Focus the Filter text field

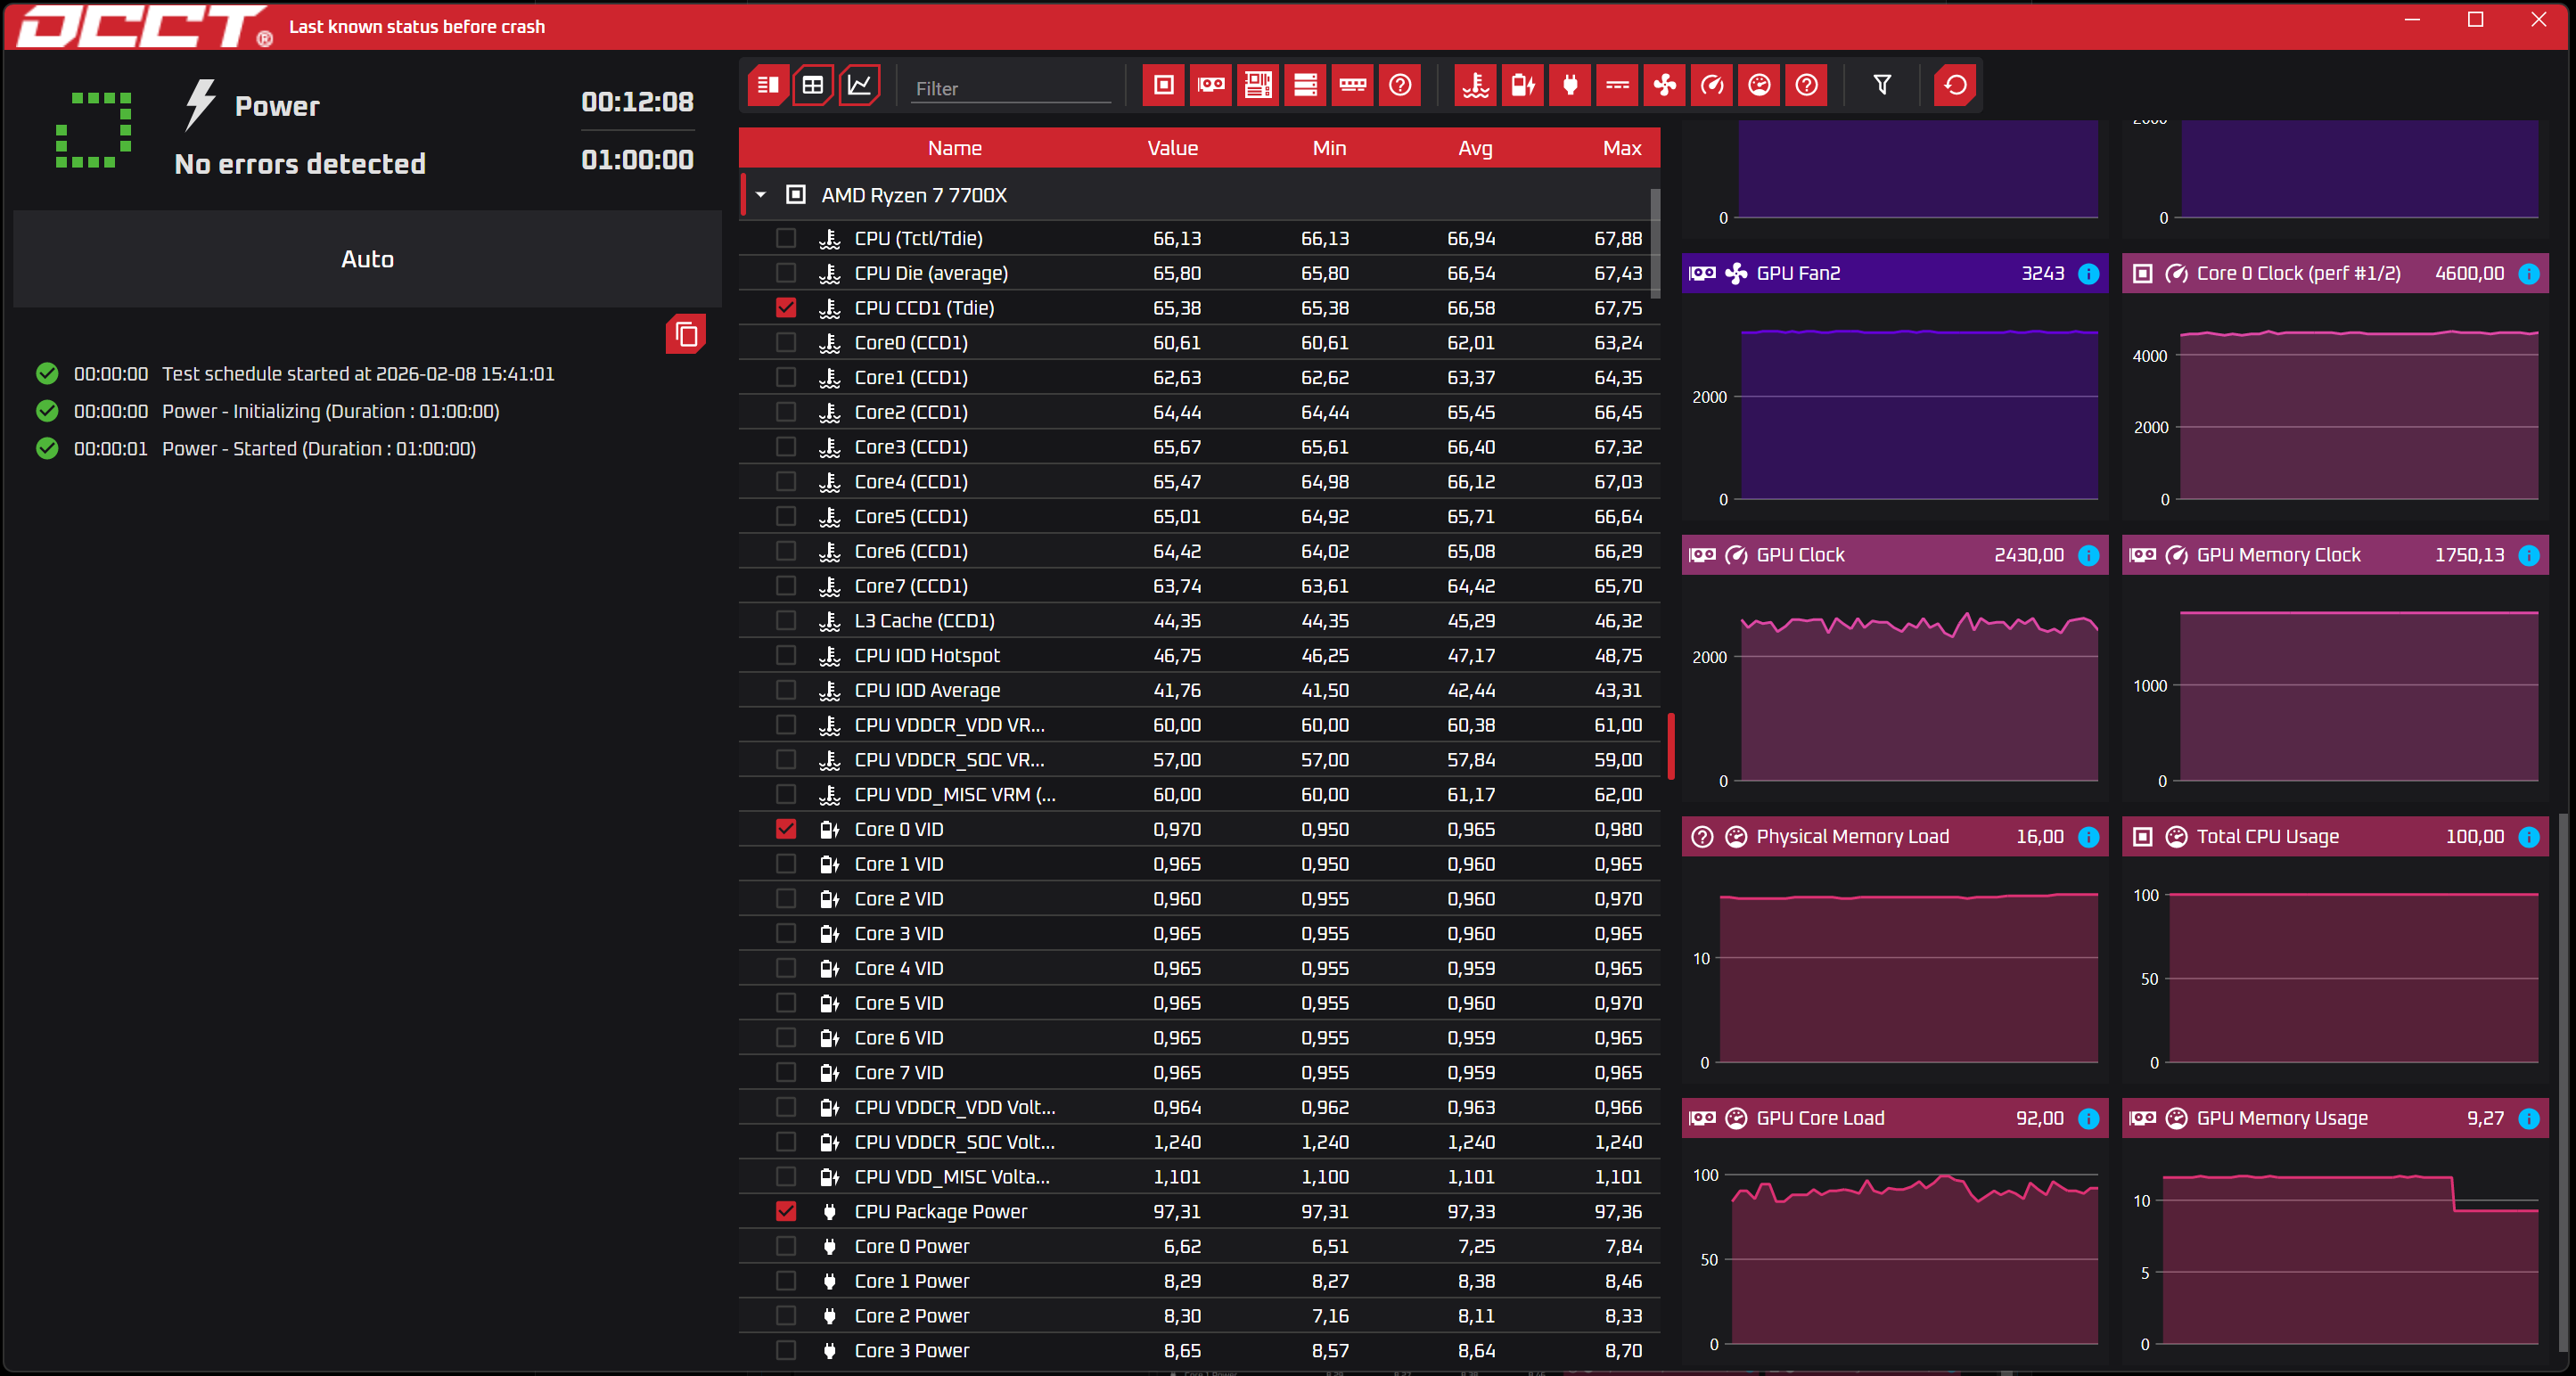click(x=1010, y=88)
